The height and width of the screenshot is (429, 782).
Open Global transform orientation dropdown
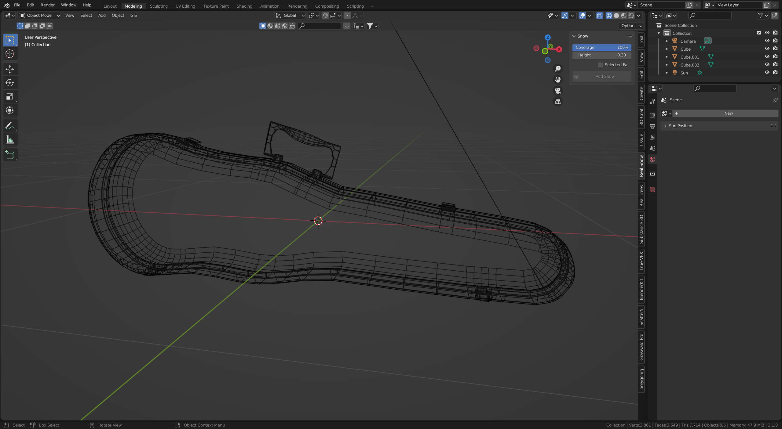click(x=290, y=16)
